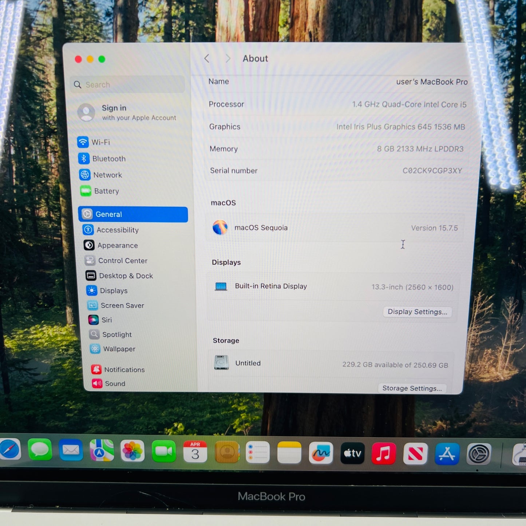Open Photos app in the Dock

coord(133,451)
